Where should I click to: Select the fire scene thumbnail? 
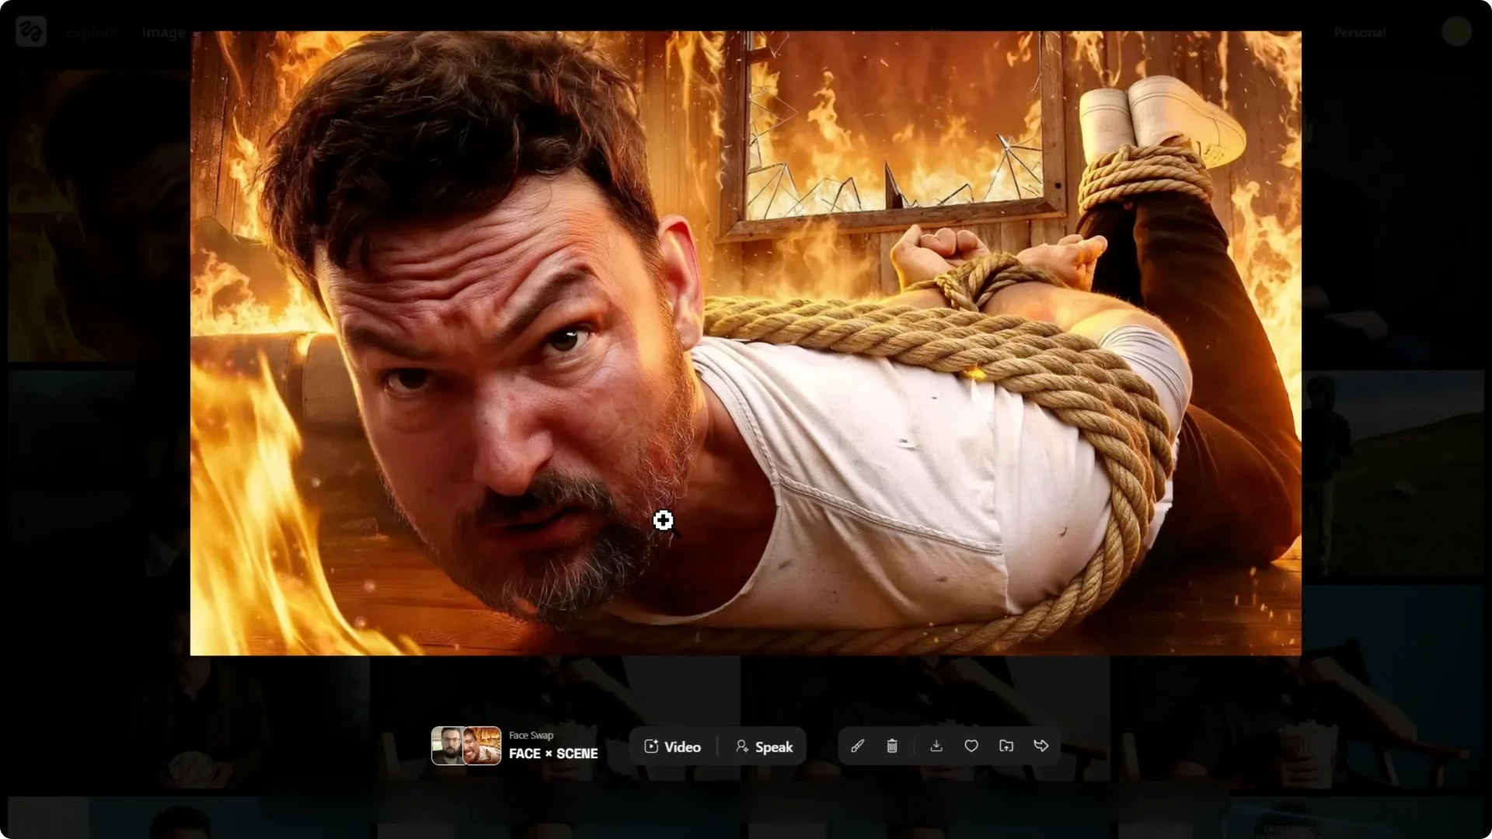(483, 747)
